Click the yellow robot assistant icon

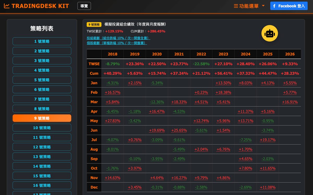[x=270, y=33]
